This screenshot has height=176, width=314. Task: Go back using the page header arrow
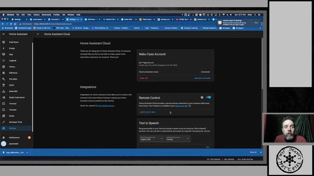(38, 34)
